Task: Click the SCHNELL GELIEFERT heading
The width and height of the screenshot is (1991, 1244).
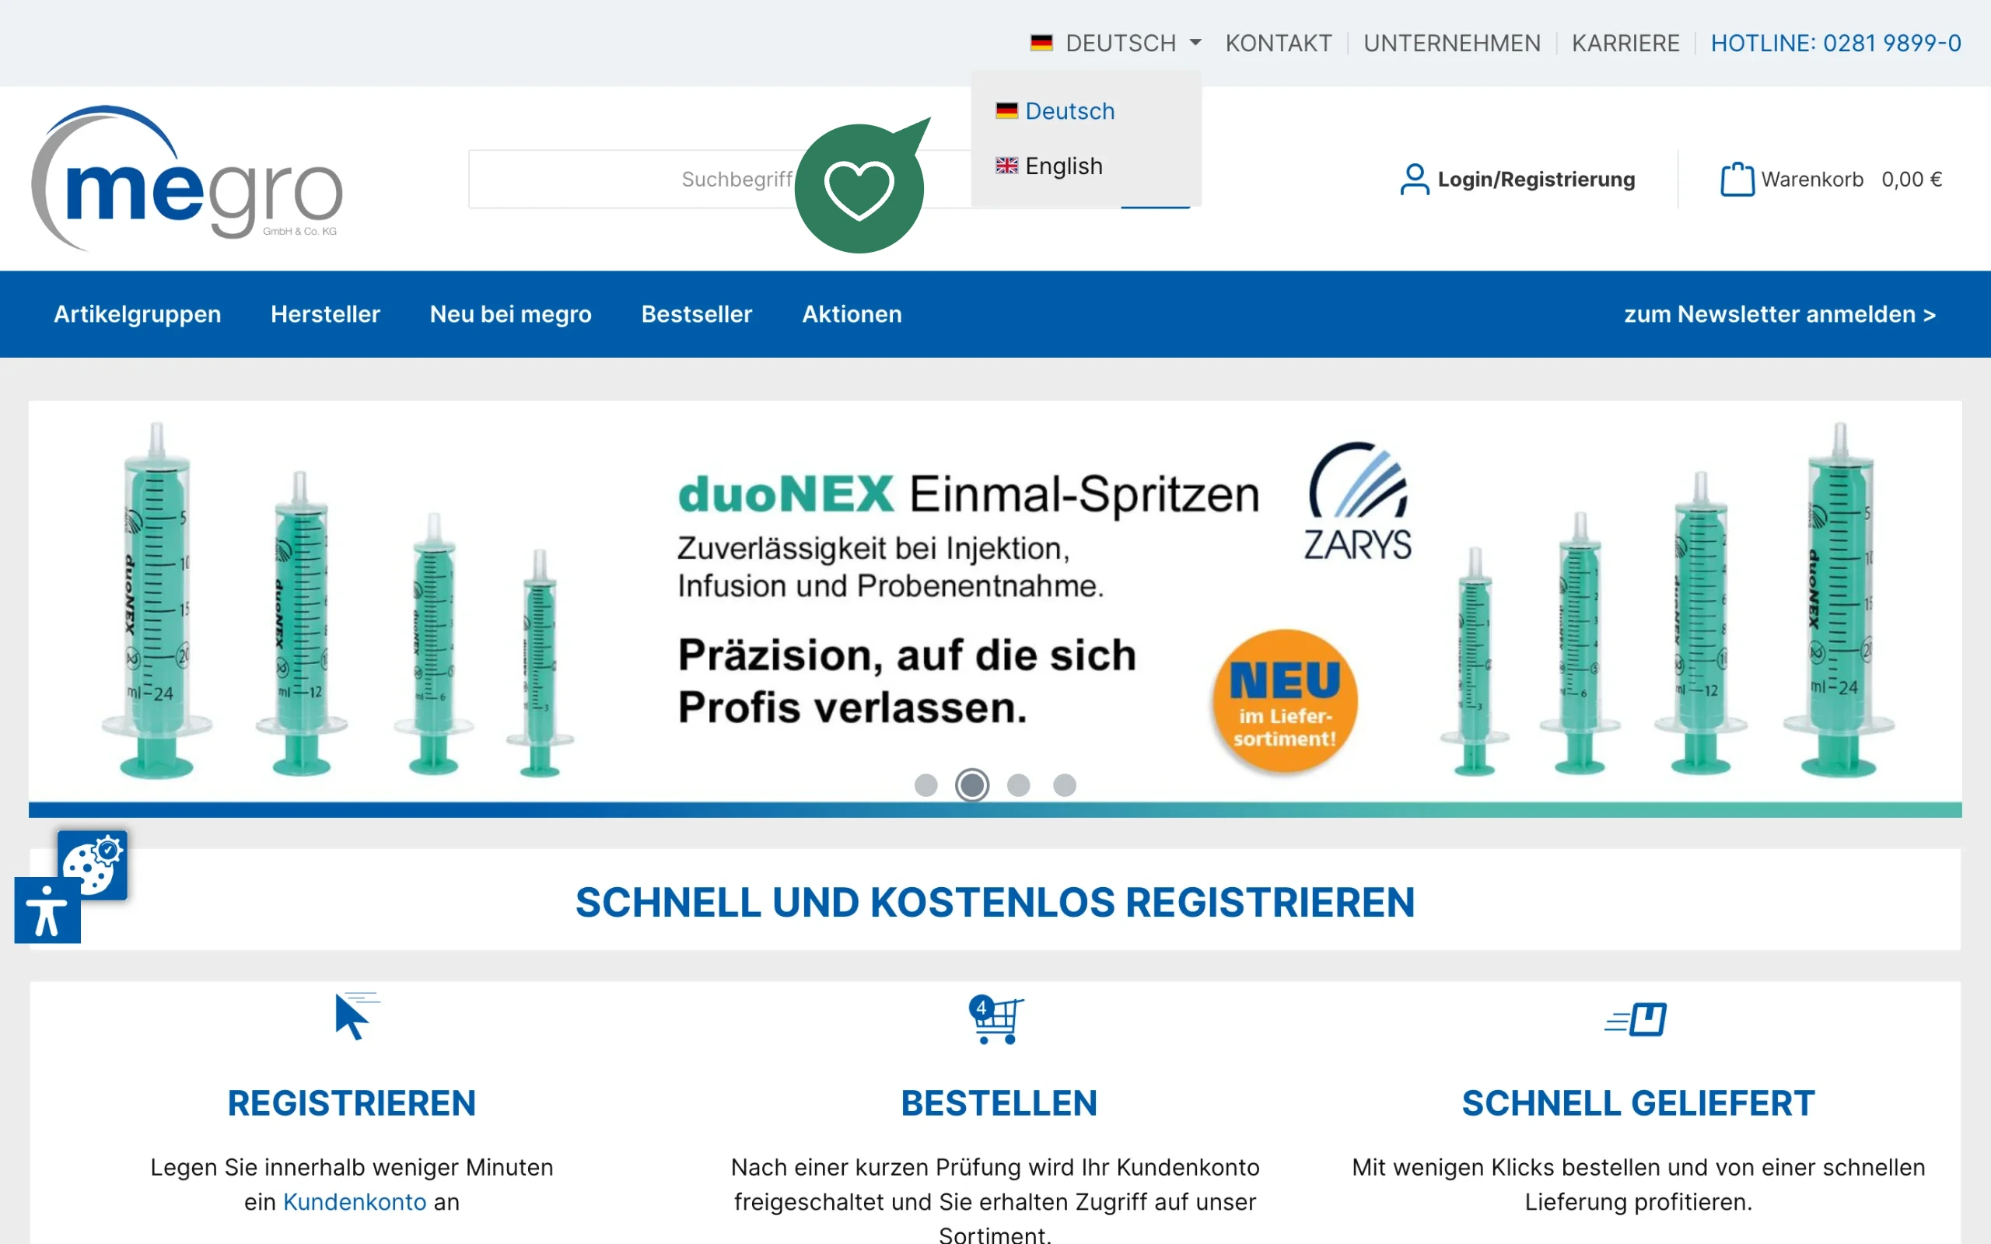Action: 1638,1103
